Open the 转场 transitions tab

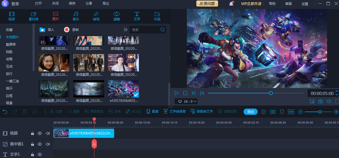point(96,16)
